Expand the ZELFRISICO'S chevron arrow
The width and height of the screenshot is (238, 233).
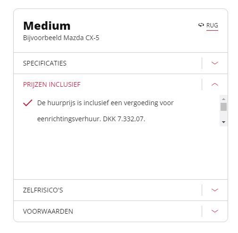pyautogui.click(x=214, y=190)
